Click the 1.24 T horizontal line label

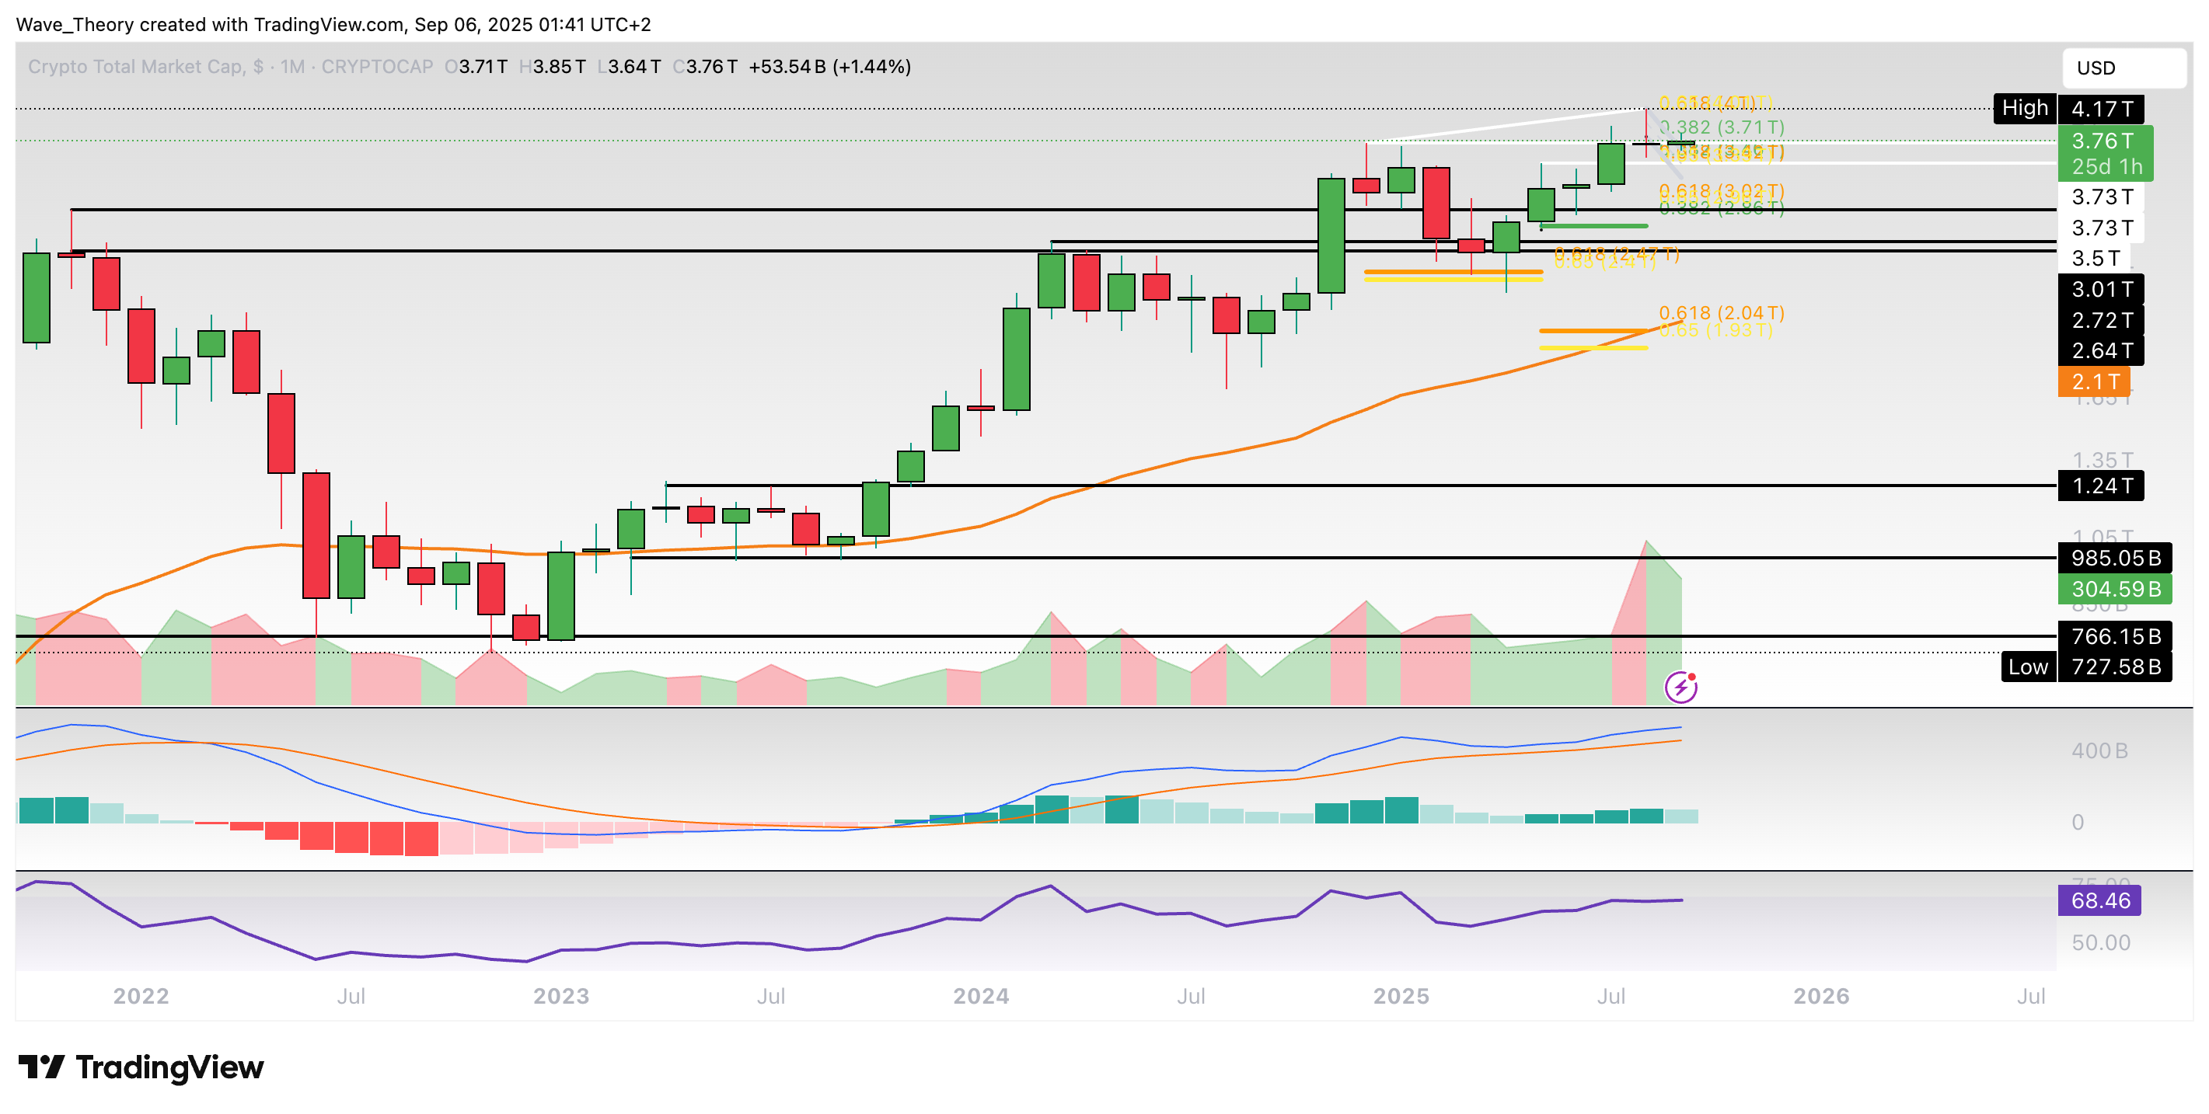tap(2101, 486)
